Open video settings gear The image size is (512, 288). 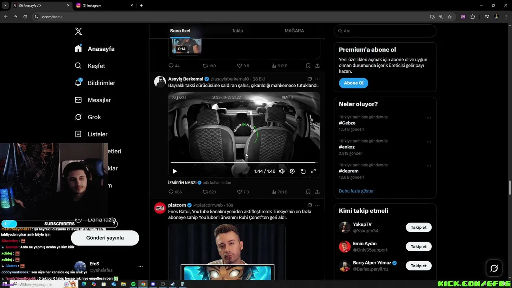click(292, 171)
